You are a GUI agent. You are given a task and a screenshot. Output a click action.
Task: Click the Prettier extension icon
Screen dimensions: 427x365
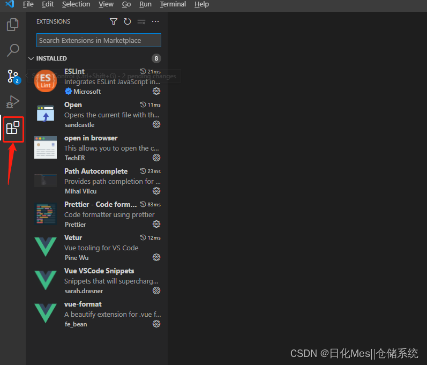coord(46,214)
